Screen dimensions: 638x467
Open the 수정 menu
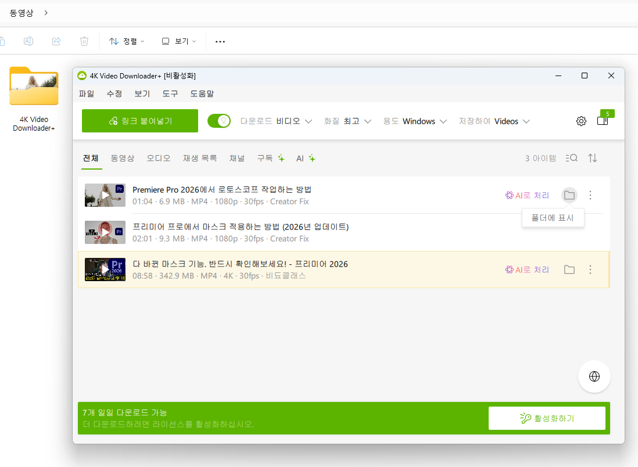click(x=114, y=94)
